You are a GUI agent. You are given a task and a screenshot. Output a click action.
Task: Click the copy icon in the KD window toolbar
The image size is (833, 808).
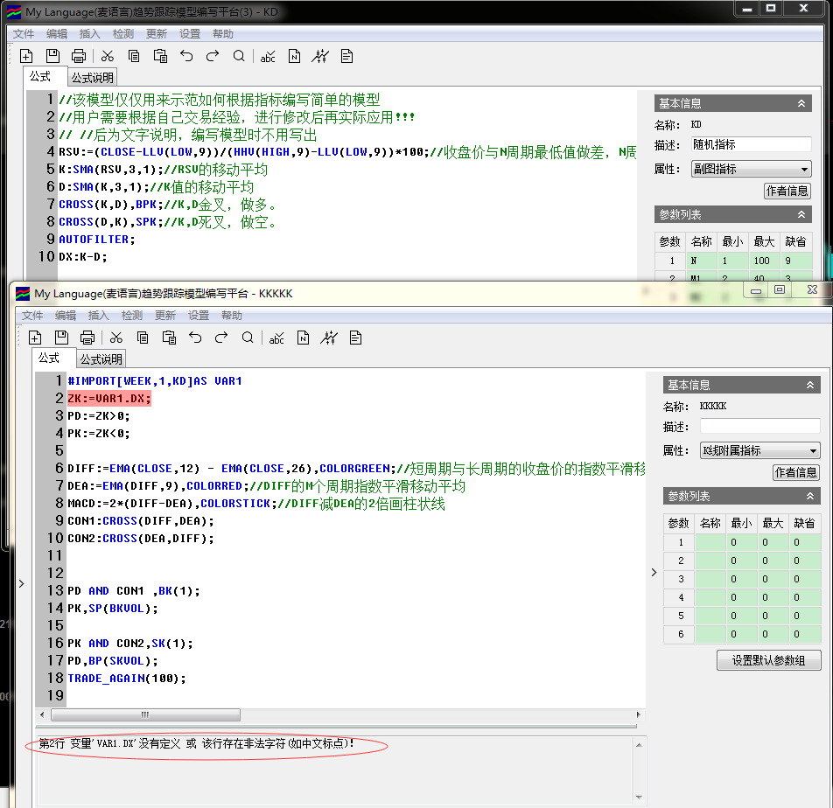coord(134,56)
